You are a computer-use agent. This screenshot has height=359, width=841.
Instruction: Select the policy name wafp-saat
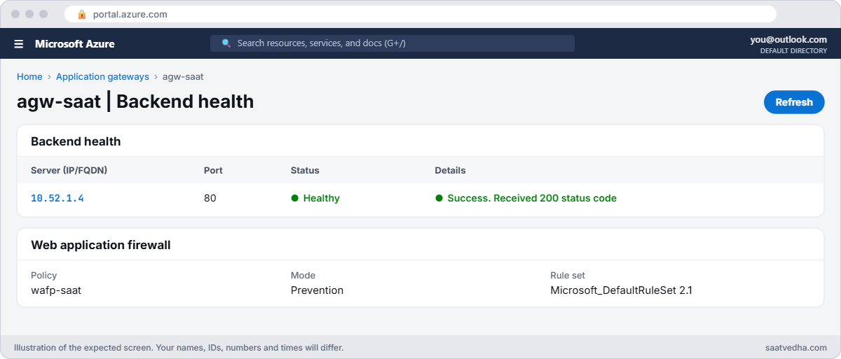click(56, 290)
